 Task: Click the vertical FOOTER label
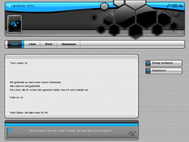(7, 131)
